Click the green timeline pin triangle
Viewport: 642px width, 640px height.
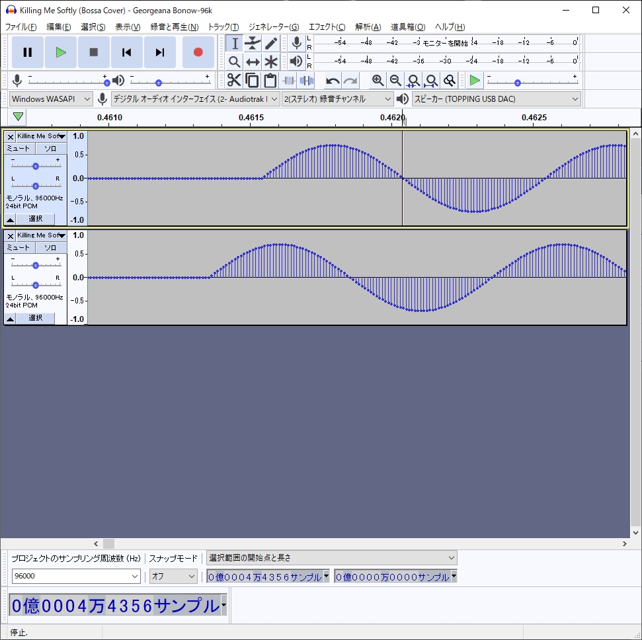pos(18,117)
